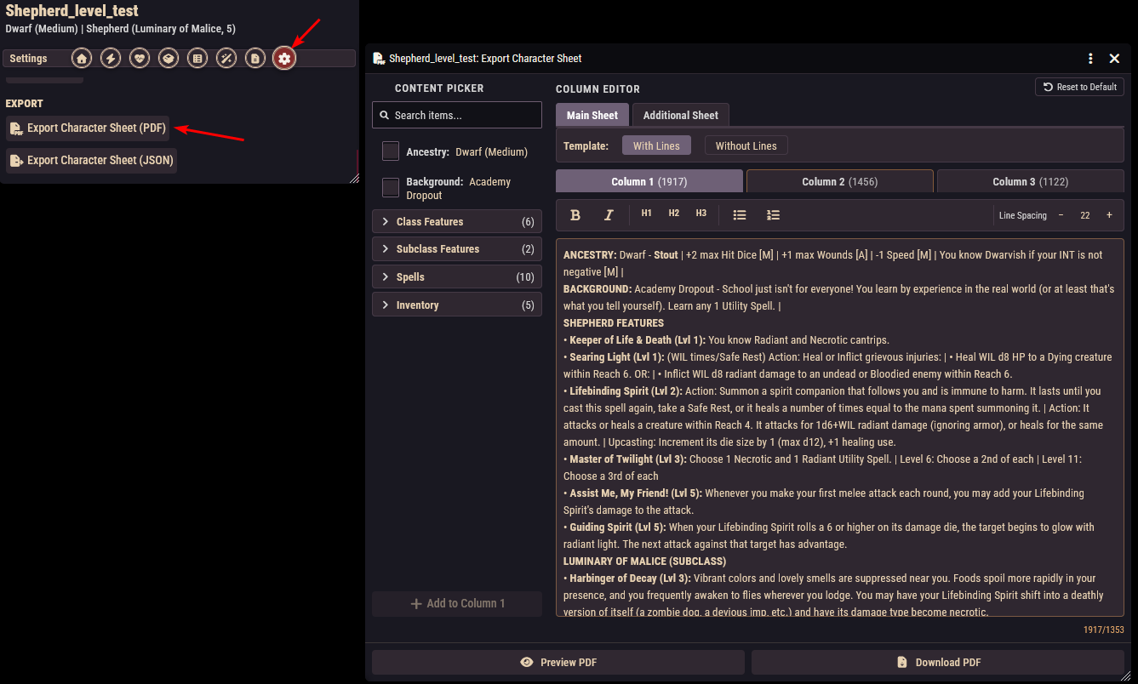Open the list features tab icon
Image resolution: width=1138 pixels, height=684 pixels.
197,59
